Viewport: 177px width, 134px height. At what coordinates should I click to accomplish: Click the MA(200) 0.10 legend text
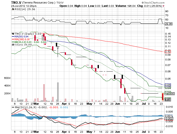pos(22,39)
